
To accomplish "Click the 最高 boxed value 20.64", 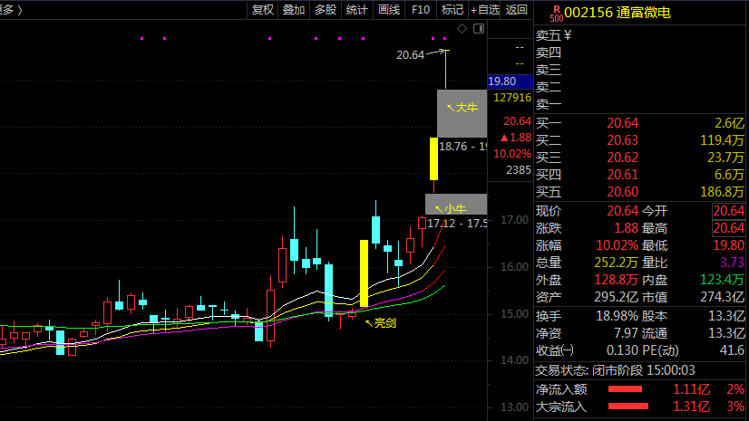I will tap(728, 228).
